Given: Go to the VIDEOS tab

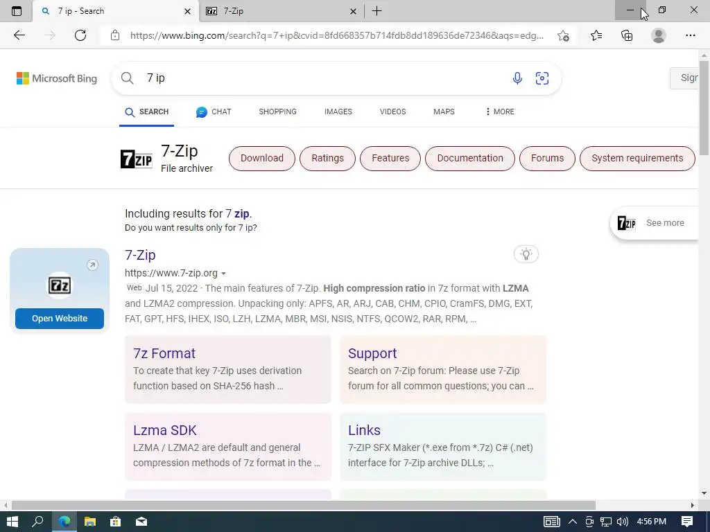Looking at the screenshot, I should point(392,112).
